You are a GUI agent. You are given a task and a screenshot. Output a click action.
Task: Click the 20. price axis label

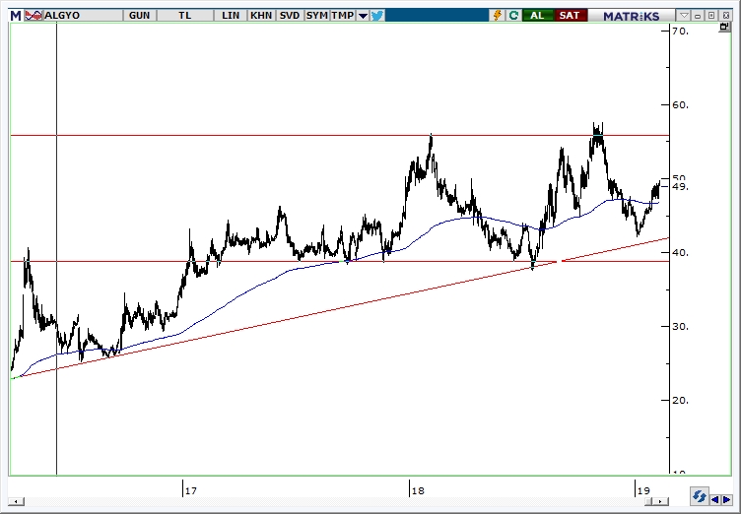click(681, 400)
